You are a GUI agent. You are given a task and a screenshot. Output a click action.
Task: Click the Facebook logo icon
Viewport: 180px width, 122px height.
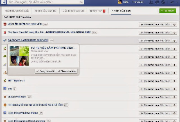[3, 2]
